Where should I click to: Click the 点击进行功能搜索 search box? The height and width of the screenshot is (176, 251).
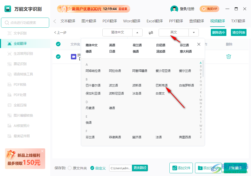[25, 23]
